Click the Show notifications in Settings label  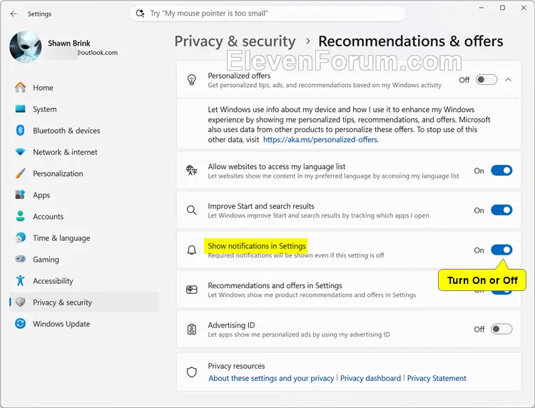(257, 246)
